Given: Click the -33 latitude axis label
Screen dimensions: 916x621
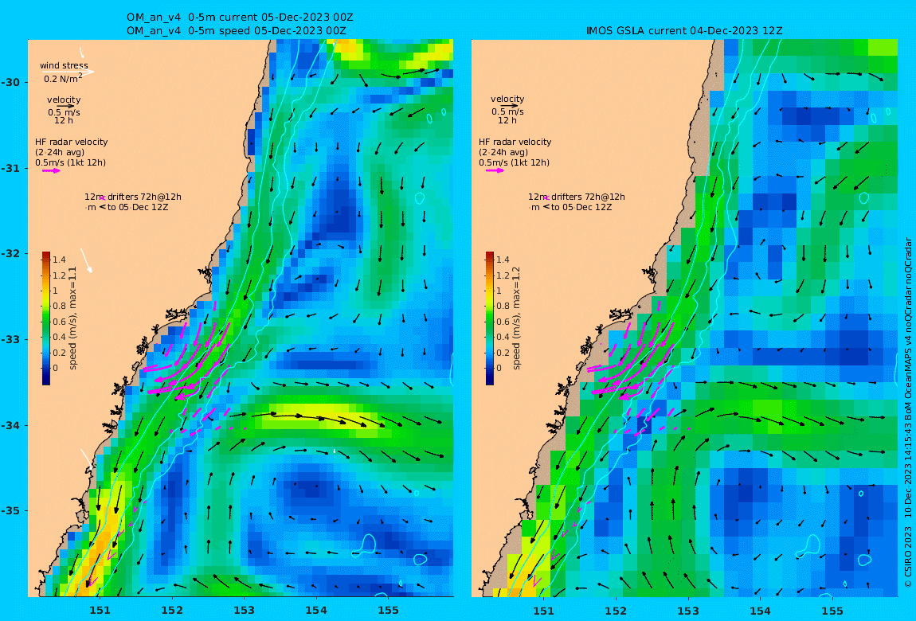Looking at the screenshot, I should pos(10,340).
